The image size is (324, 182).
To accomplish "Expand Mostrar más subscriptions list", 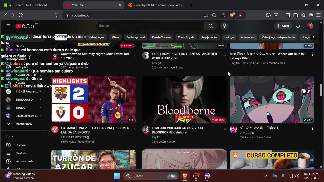I will coord(24,124).
